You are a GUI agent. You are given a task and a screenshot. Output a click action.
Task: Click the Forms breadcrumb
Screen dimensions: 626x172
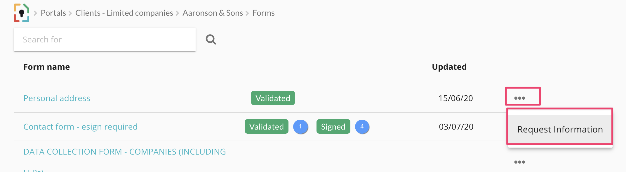coord(263,13)
